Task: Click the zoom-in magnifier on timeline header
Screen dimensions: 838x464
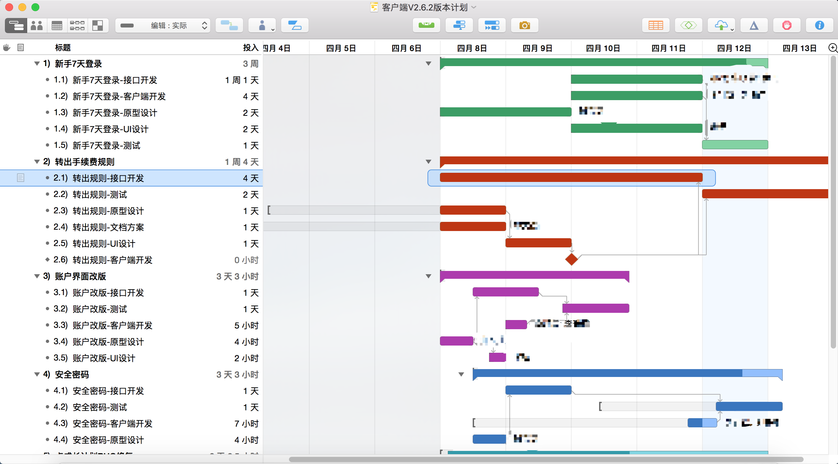Action: pos(832,48)
